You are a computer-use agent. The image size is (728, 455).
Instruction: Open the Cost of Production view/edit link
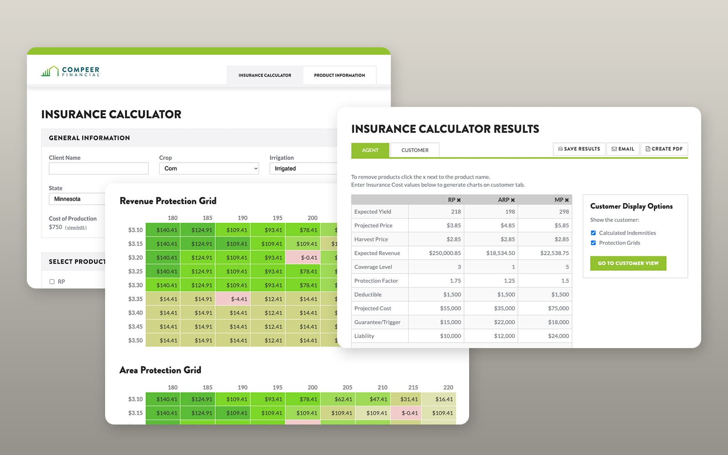click(76, 227)
